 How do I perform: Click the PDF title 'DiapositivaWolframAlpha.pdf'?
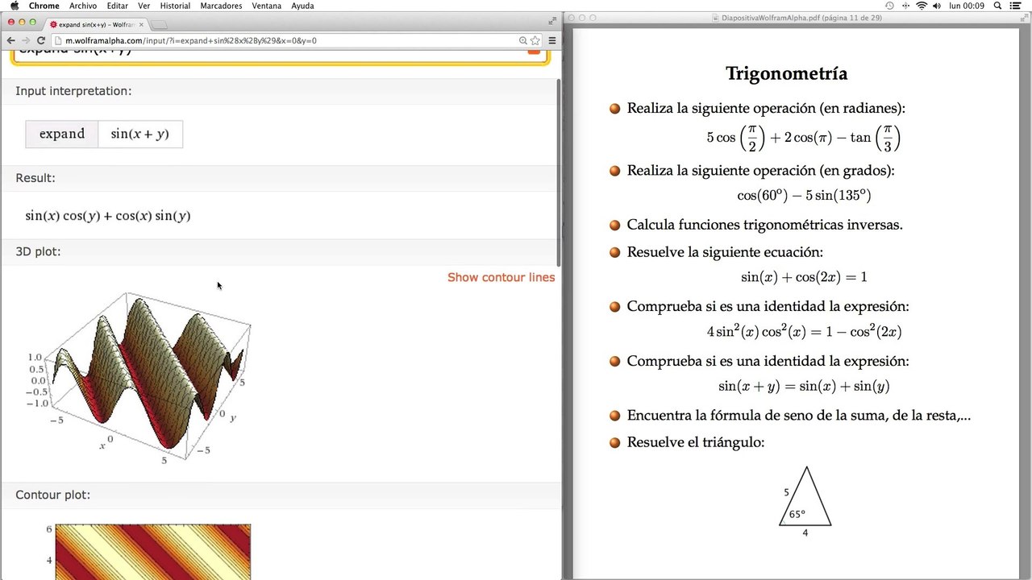(772, 18)
